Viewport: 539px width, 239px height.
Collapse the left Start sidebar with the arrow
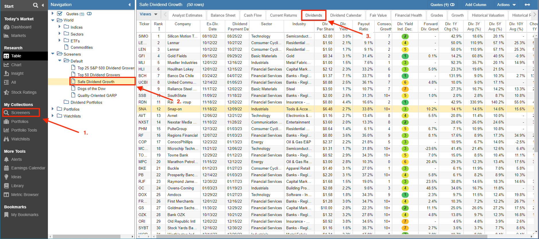point(43,5)
